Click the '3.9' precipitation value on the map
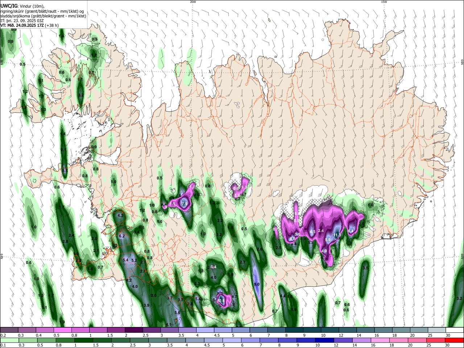The width and height of the screenshot is (464, 348). [x=146, y=306]
